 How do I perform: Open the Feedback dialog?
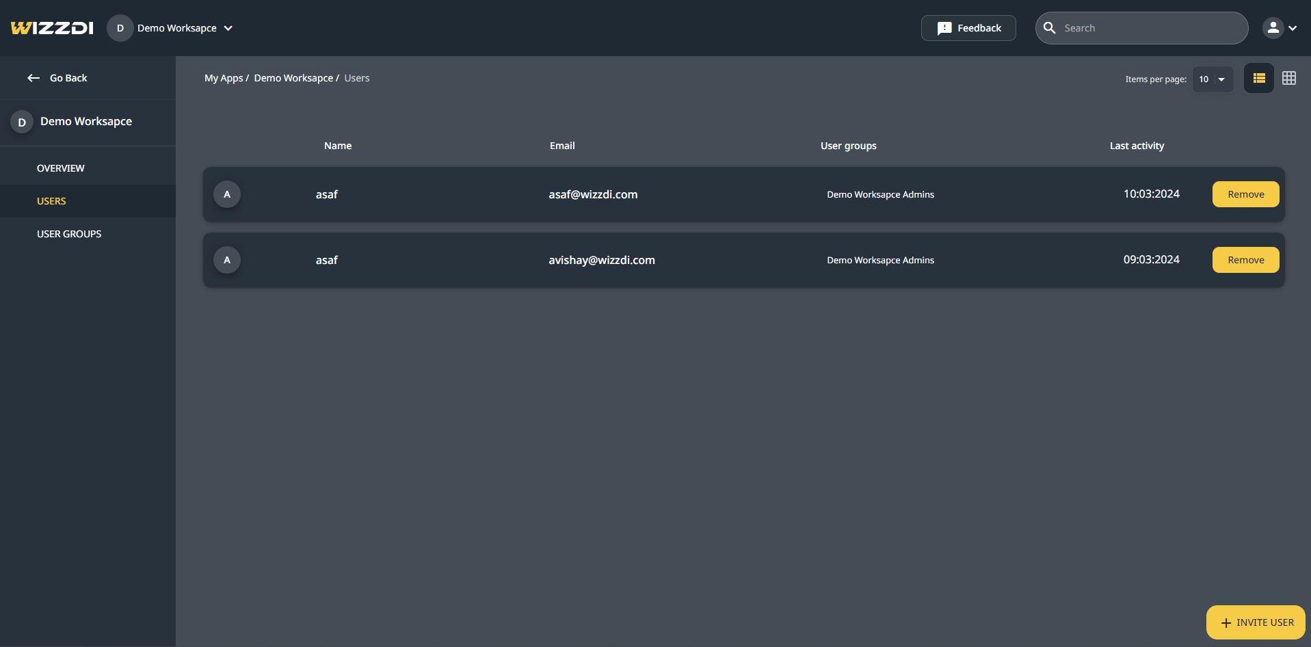[x=968, y=28]
